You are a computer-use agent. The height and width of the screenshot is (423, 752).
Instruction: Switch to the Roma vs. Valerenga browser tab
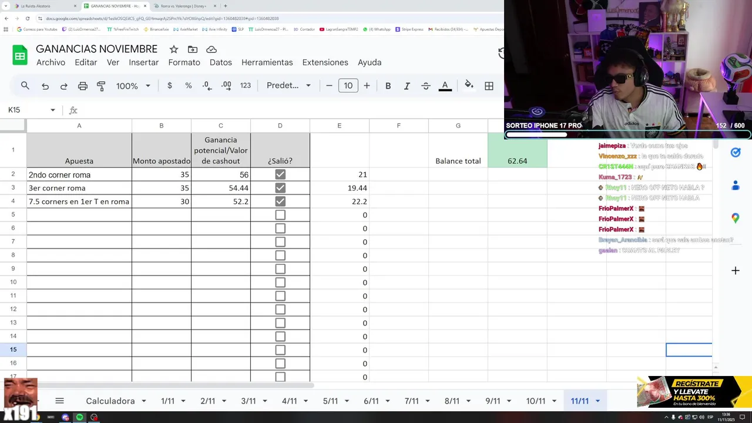tap(185, 6)
